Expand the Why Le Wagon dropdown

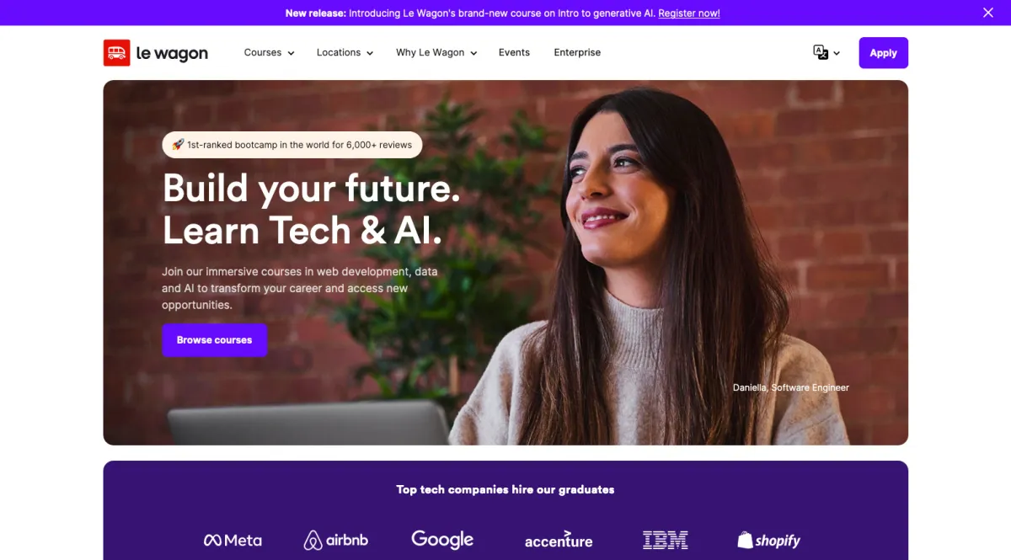coord(436,52)
